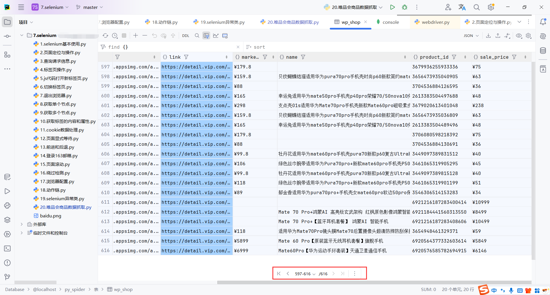Open the Problems tool window icon
The height and width of the screenshot is (295, 550).
click(7, 263)
